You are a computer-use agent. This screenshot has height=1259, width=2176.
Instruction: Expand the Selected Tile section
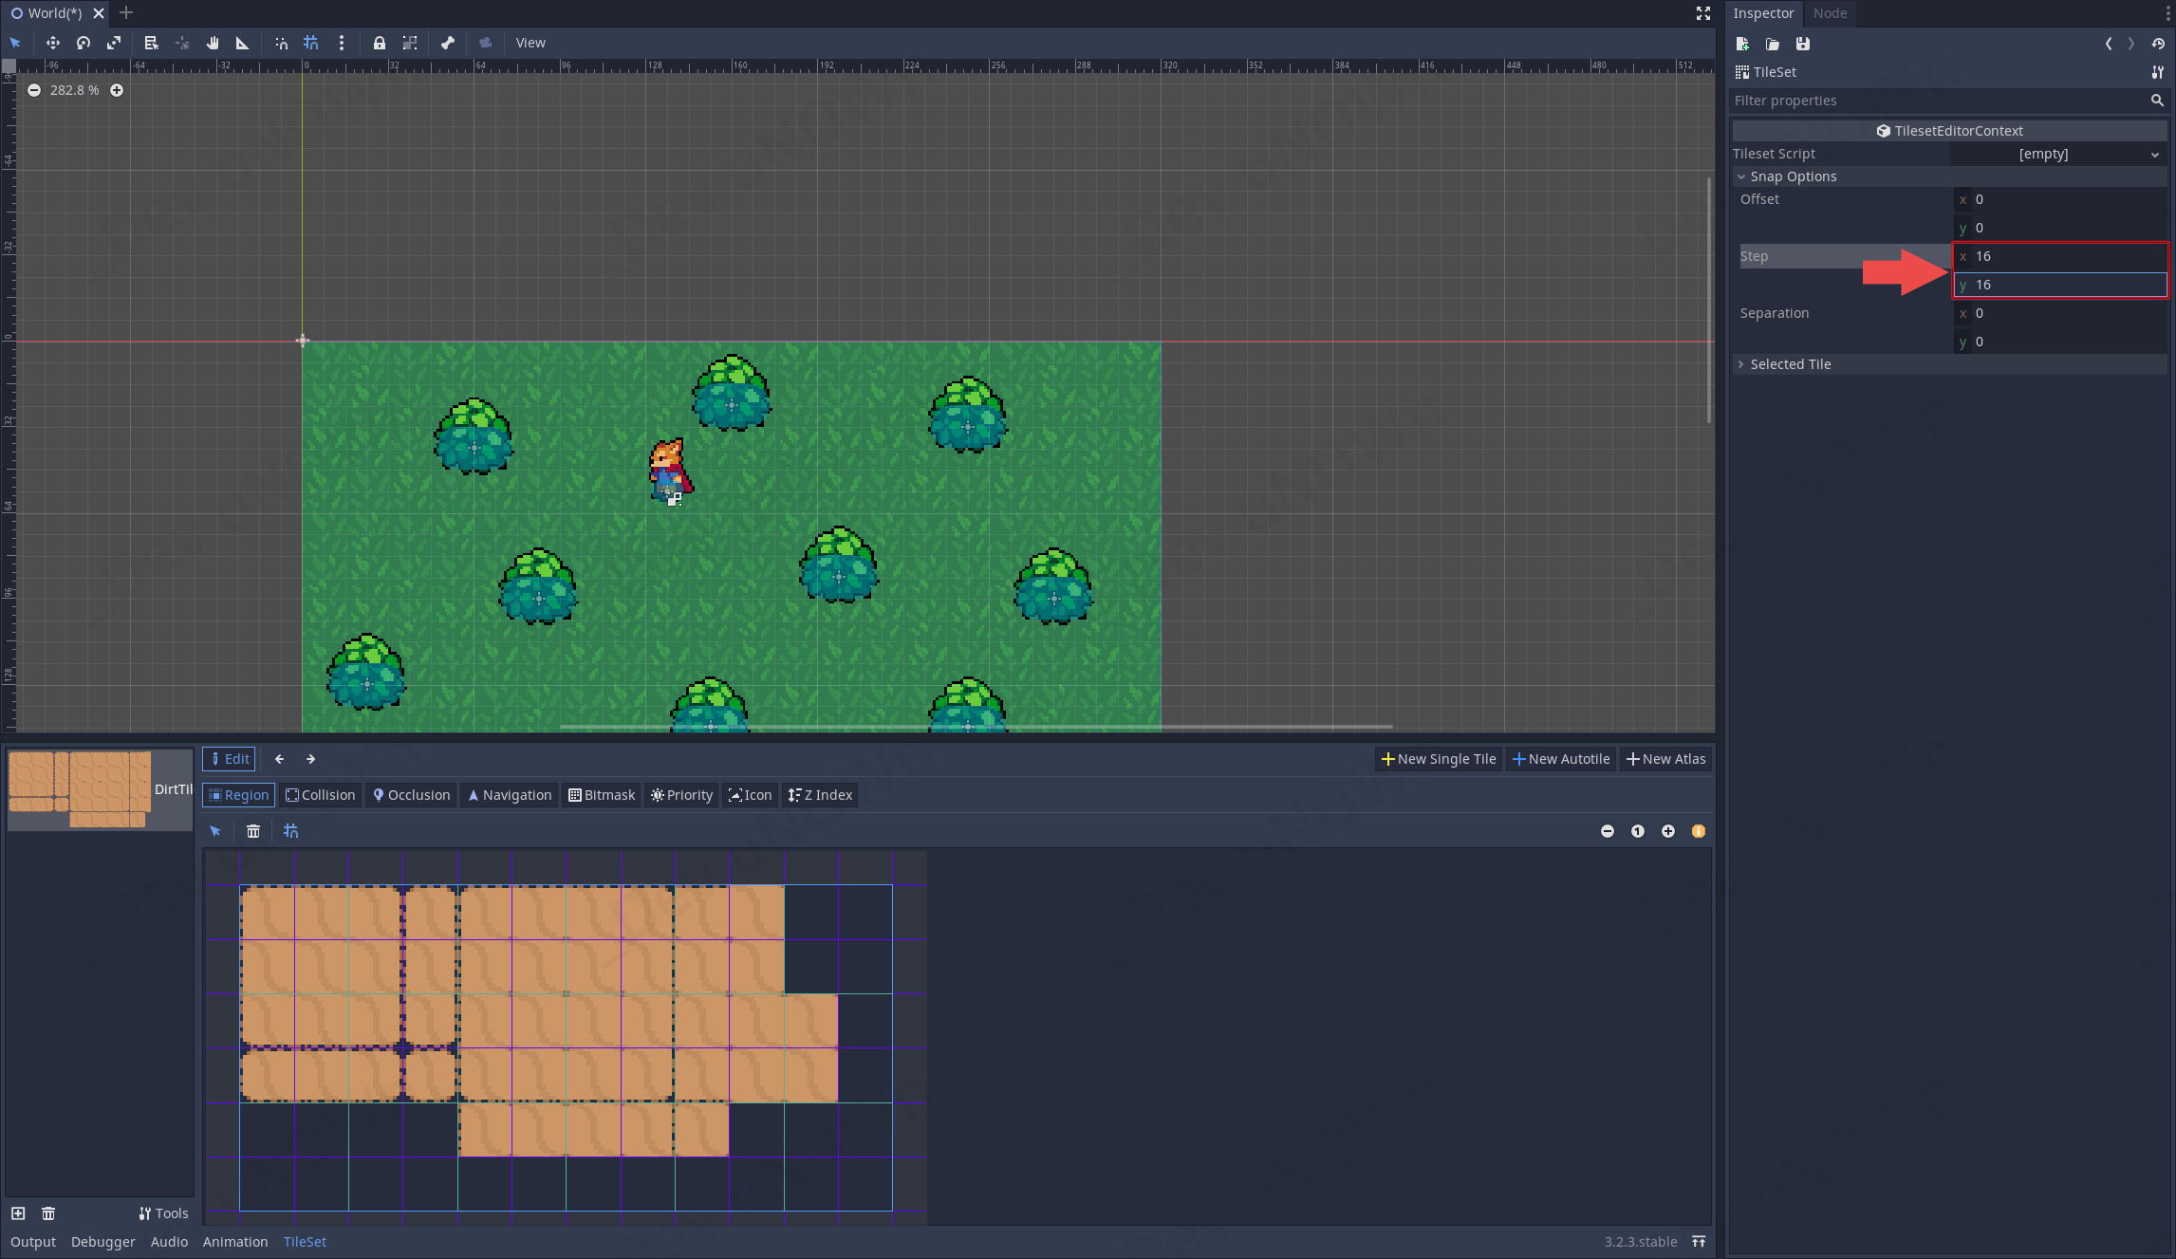tap(1790, 364)
